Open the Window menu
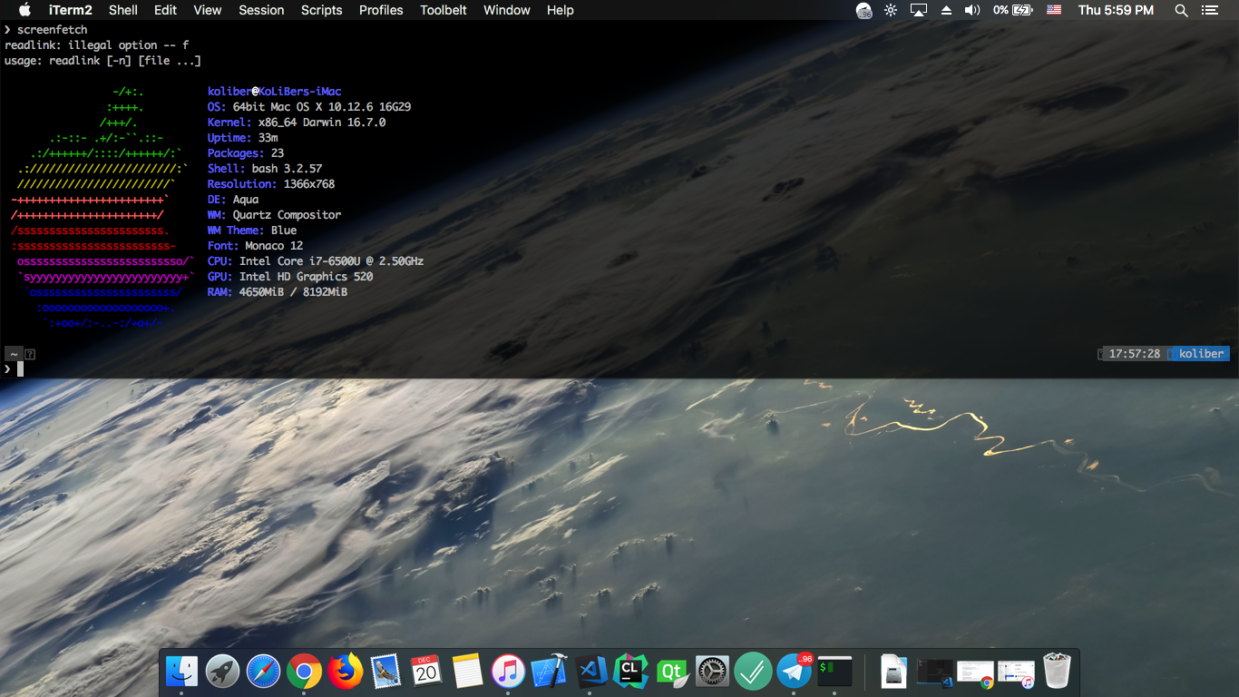 pyautogui.click(x=507, y=10)
